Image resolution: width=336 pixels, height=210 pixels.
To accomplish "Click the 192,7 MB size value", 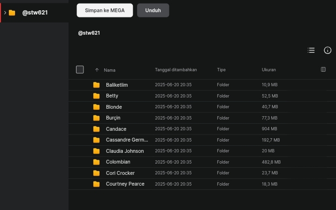I will 271,140.
